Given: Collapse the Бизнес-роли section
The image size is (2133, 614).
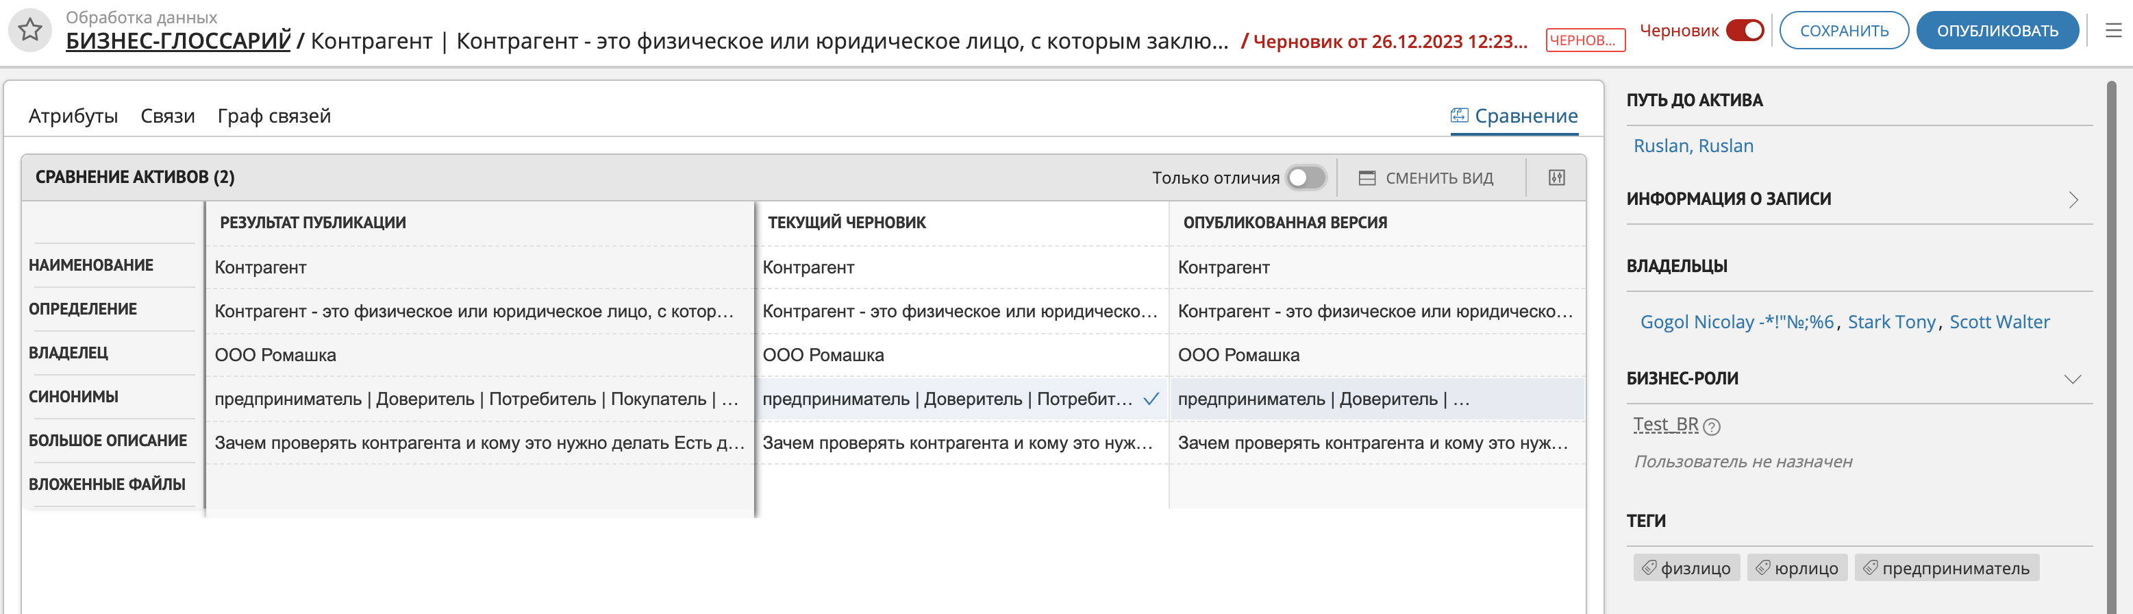Looking at the screenshot, I should click(2073, 380).
